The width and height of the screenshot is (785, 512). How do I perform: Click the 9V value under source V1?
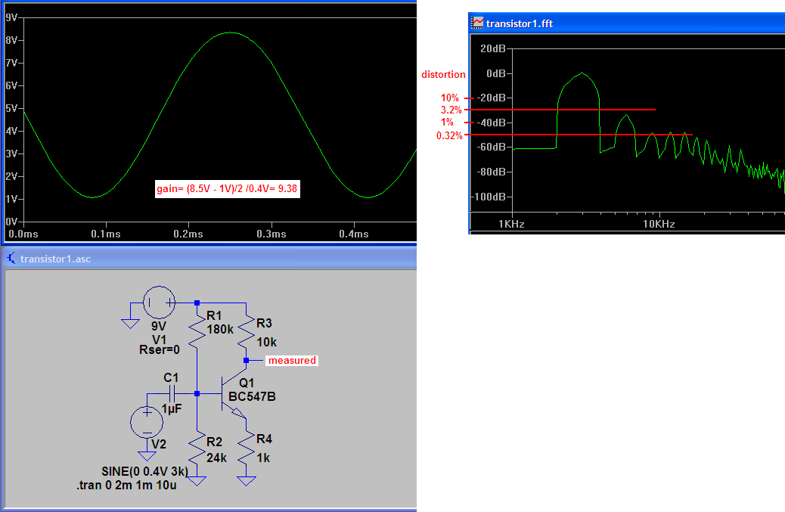[x=159, y=326]
